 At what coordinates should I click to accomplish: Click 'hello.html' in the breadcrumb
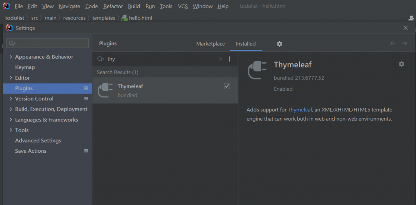pos(141,18)
